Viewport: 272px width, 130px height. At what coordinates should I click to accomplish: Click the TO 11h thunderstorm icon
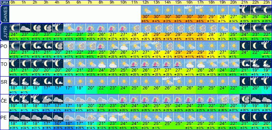(135, 63)
